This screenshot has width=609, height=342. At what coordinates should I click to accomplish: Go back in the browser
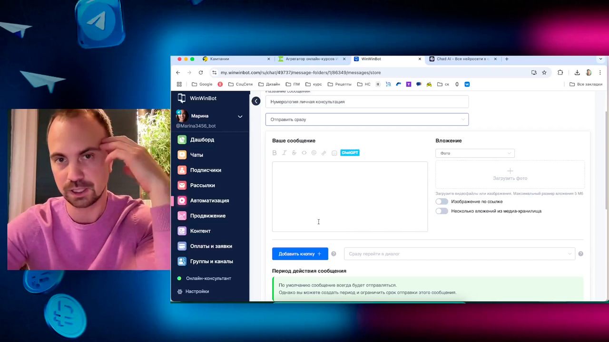(178, 73)
